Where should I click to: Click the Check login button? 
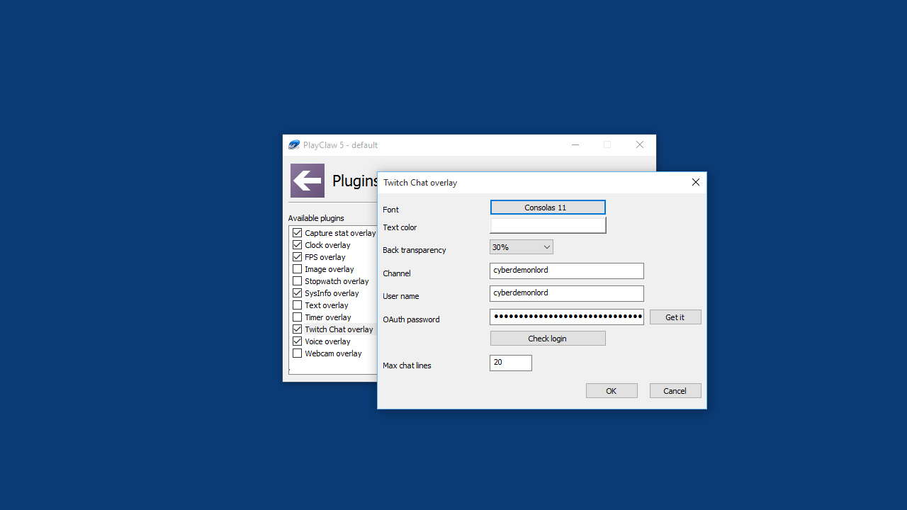(548, 339)
